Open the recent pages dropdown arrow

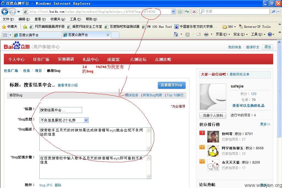point(18,12)
